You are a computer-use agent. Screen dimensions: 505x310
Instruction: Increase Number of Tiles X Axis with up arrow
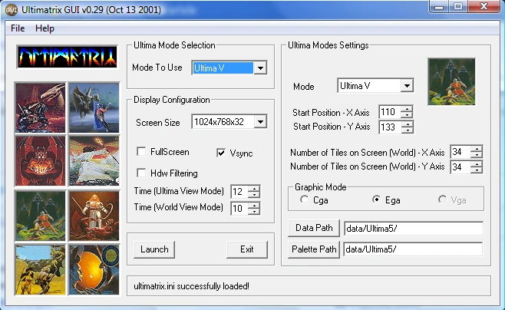[477, 148]
